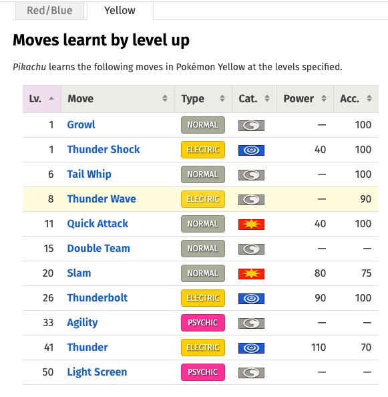Click special category icon in Thunder row
This screenshot has height=397, width=388.
[x=251, y=348]
